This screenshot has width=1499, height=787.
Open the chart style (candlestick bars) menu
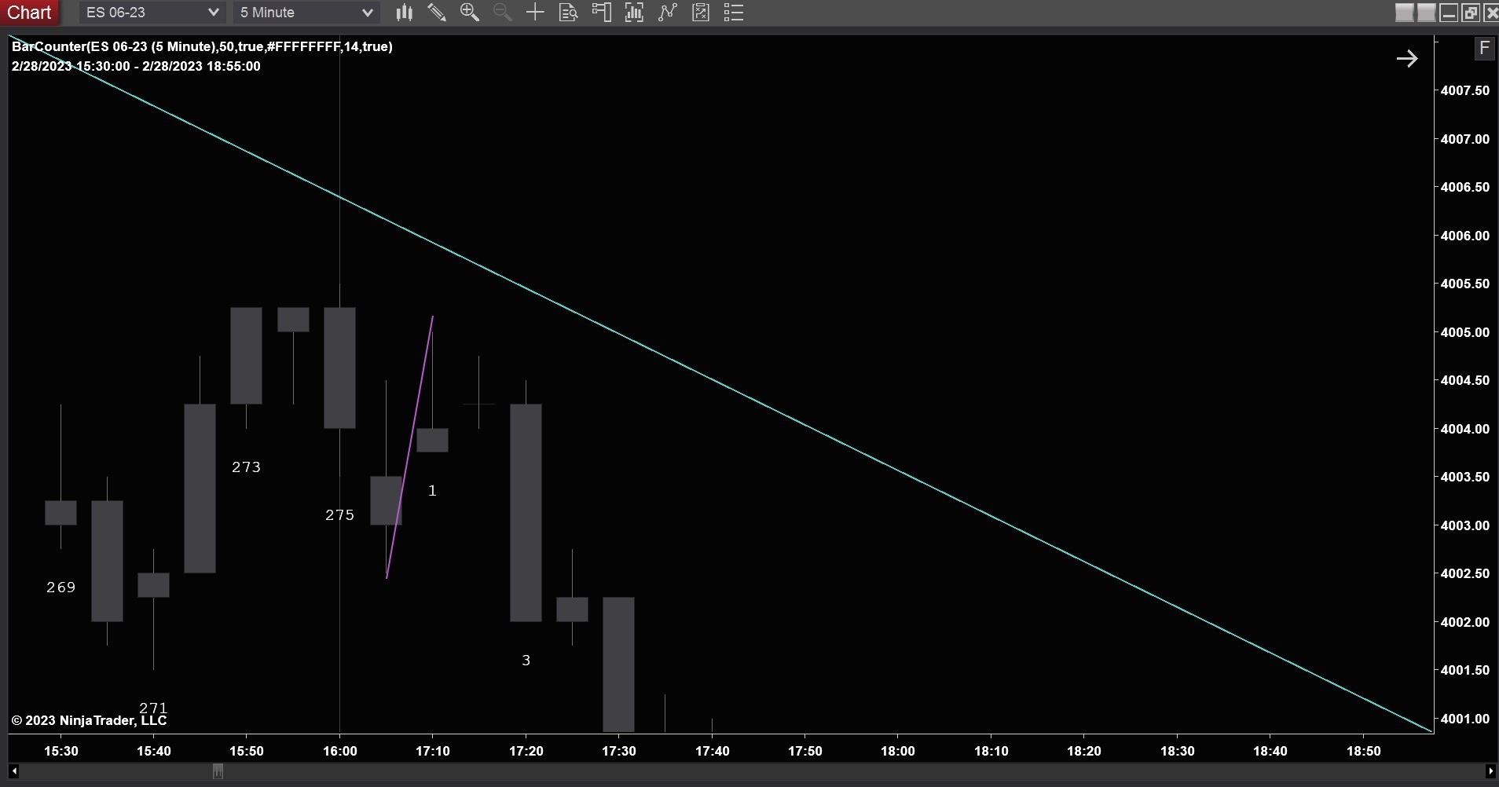point(404,13)
